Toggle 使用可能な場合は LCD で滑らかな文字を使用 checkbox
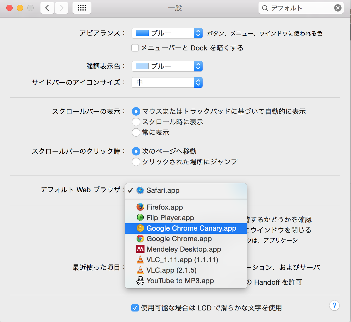 point(135,308)
